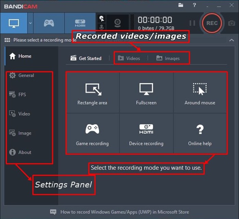Choose Game recording tile
The height and width of the screenshot is (219, 239).
(x=93, y=133)
